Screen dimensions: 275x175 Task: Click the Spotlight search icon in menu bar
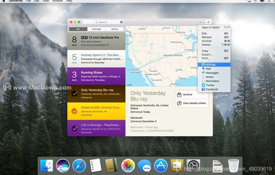tap(269, 1)
